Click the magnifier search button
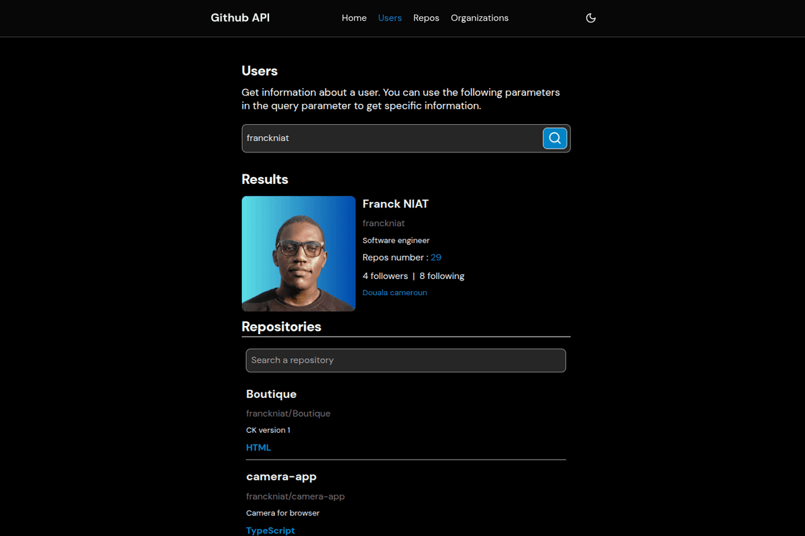Viewport: 805px width, 536px height. (x=555, y=138)
